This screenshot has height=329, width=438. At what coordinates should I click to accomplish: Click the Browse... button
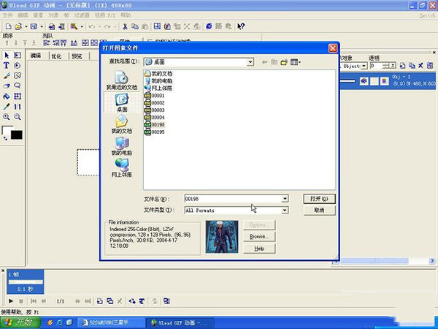[x=258, y=237]
